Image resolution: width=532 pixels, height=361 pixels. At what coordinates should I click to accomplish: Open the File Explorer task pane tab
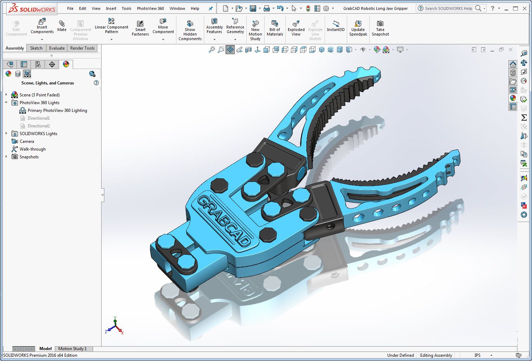(x=513, y=81)
